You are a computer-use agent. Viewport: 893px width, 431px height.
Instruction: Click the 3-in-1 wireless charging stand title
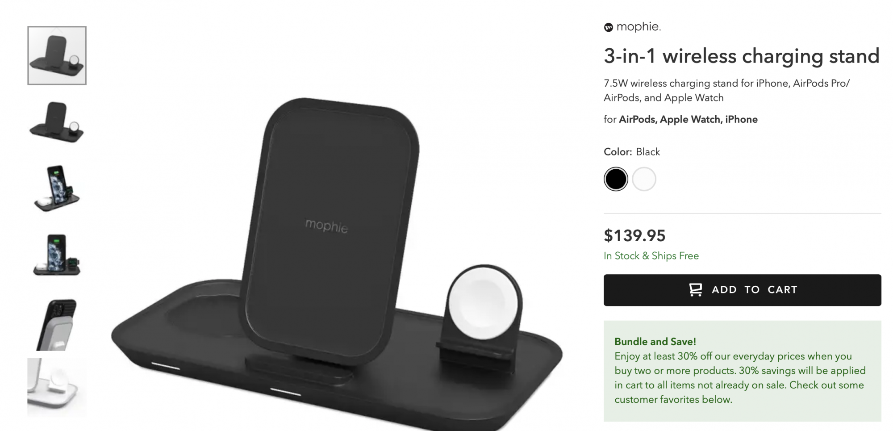click(741, 56)
